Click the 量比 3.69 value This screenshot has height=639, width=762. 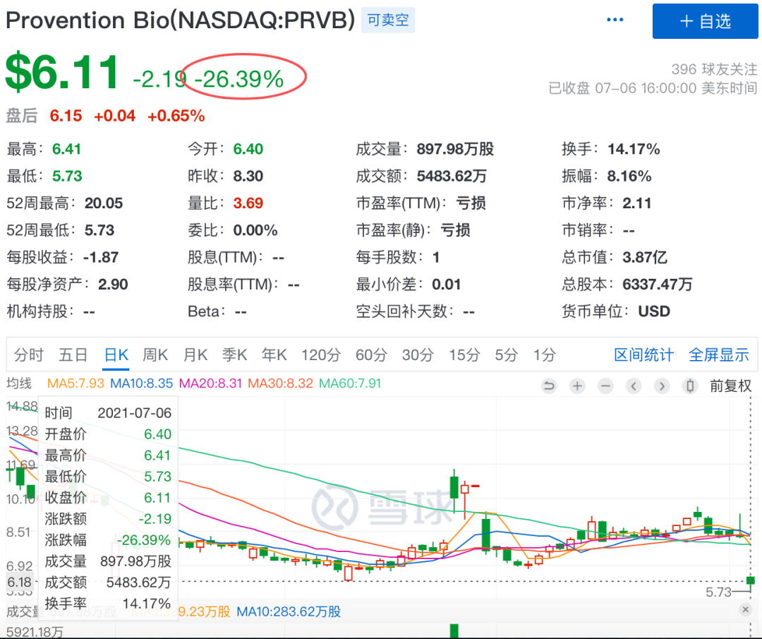pyautogui.click(x=248, y=203)
